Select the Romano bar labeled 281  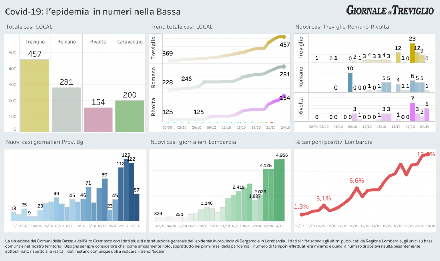point(66,110)
